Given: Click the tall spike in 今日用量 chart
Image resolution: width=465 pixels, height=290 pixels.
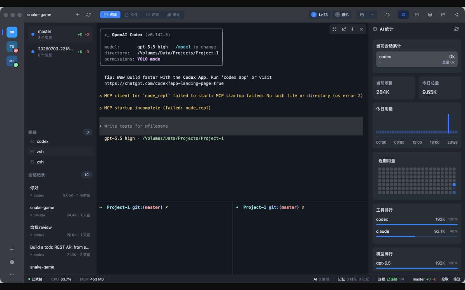Looking at the screenshot, I should (448, 124).
